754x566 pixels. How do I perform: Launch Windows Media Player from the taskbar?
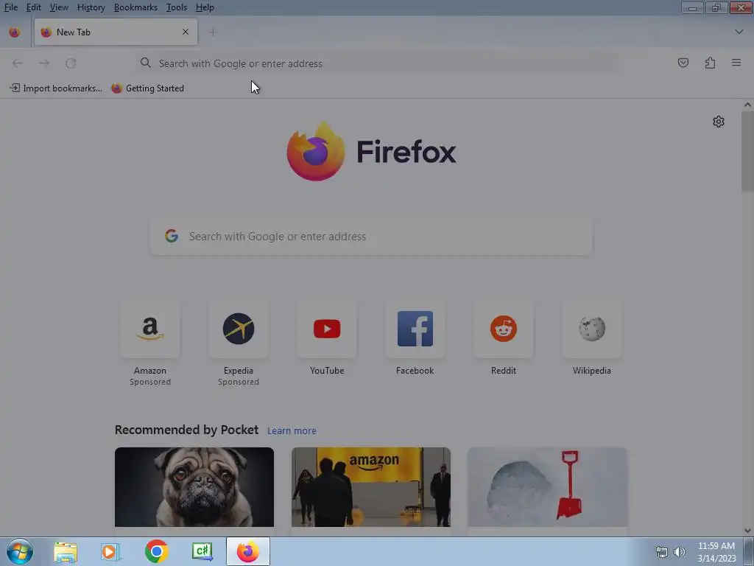click(110, 551)
